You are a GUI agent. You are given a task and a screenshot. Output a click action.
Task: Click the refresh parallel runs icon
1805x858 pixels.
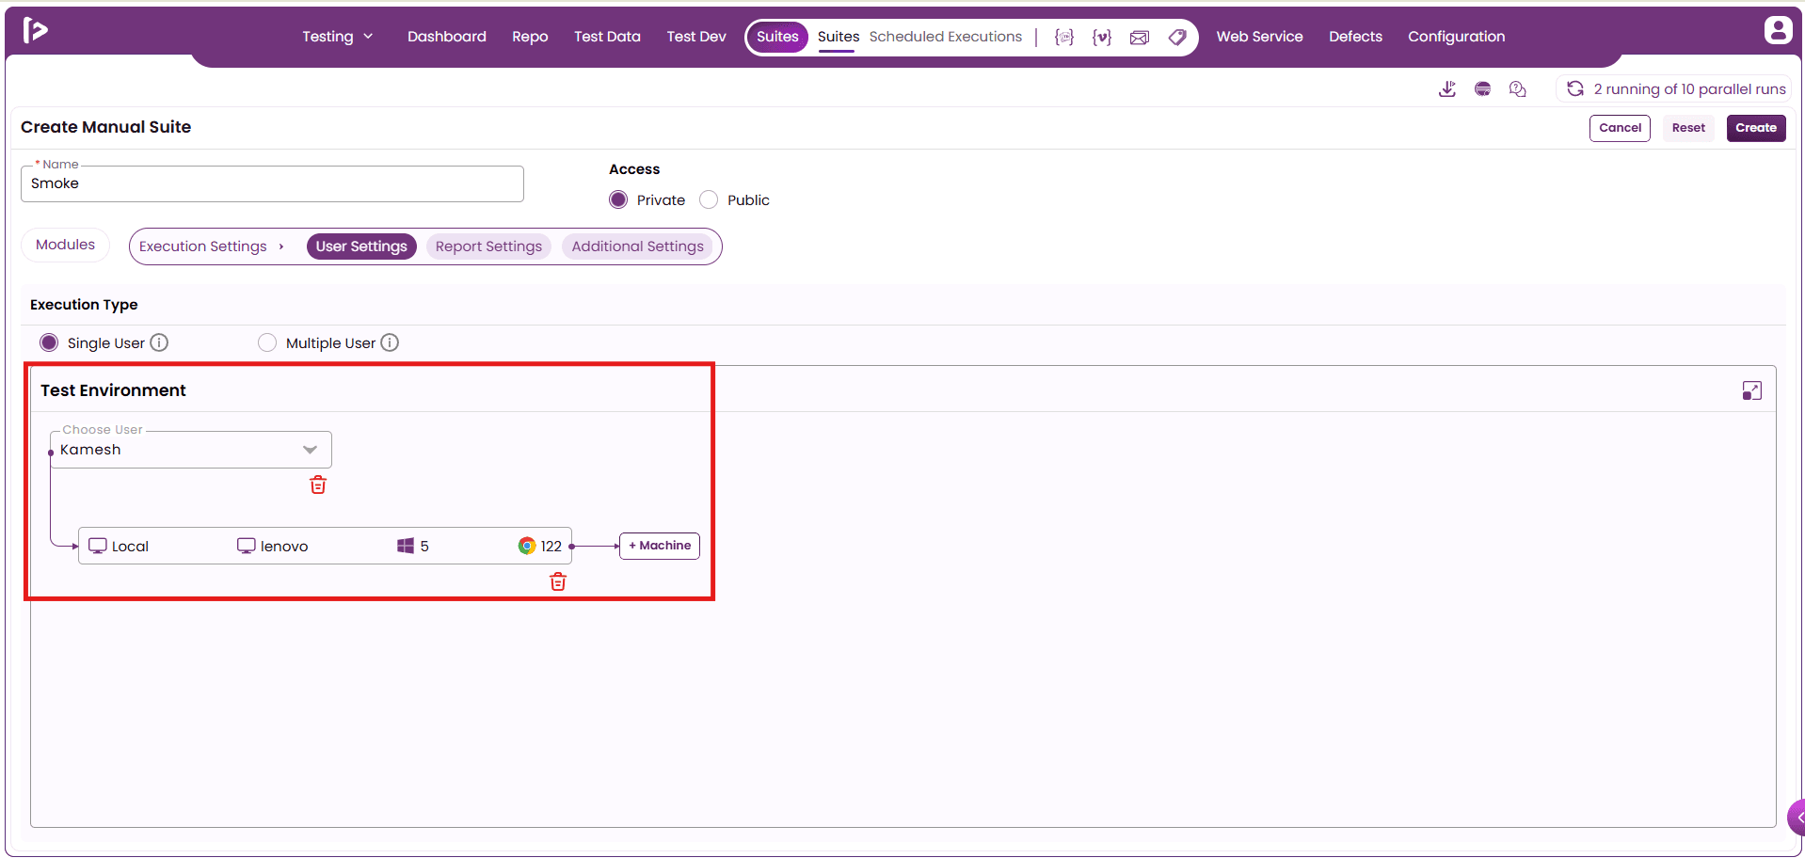coord(1575,88)
